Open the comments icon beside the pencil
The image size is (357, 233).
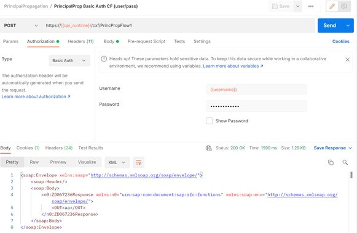click(x=344, y=6)
